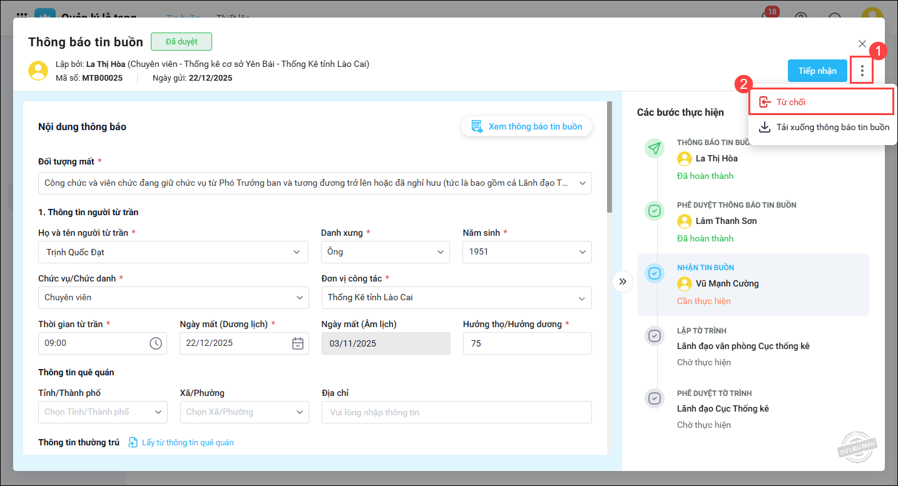Click the double-chevron collapse panel icon

[622, 281]
